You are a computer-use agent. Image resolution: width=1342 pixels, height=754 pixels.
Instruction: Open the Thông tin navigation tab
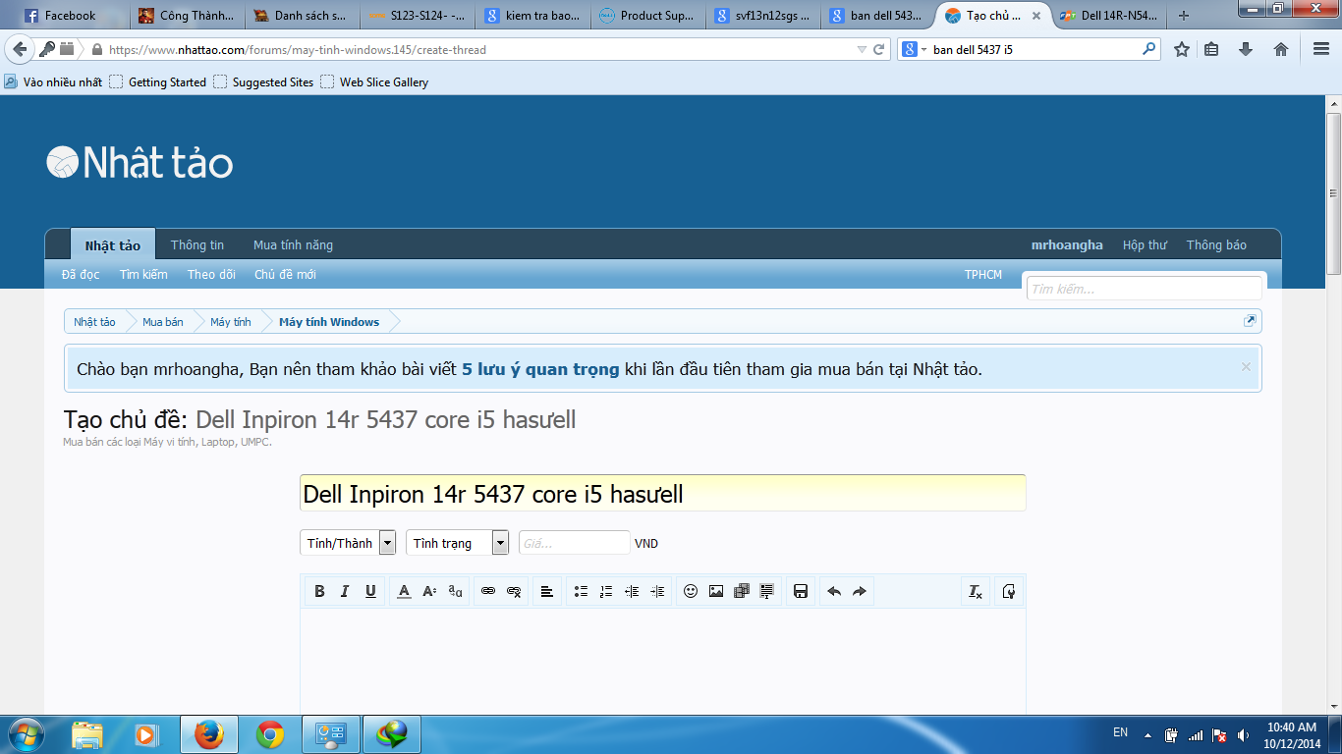(x=197, y=244)
